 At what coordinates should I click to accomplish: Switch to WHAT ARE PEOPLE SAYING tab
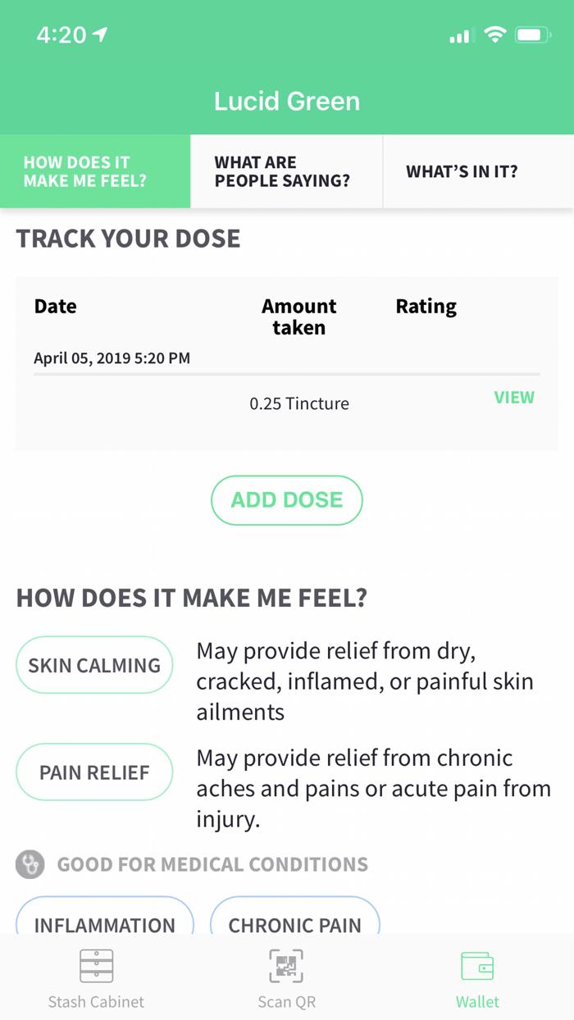pos(286,171)
